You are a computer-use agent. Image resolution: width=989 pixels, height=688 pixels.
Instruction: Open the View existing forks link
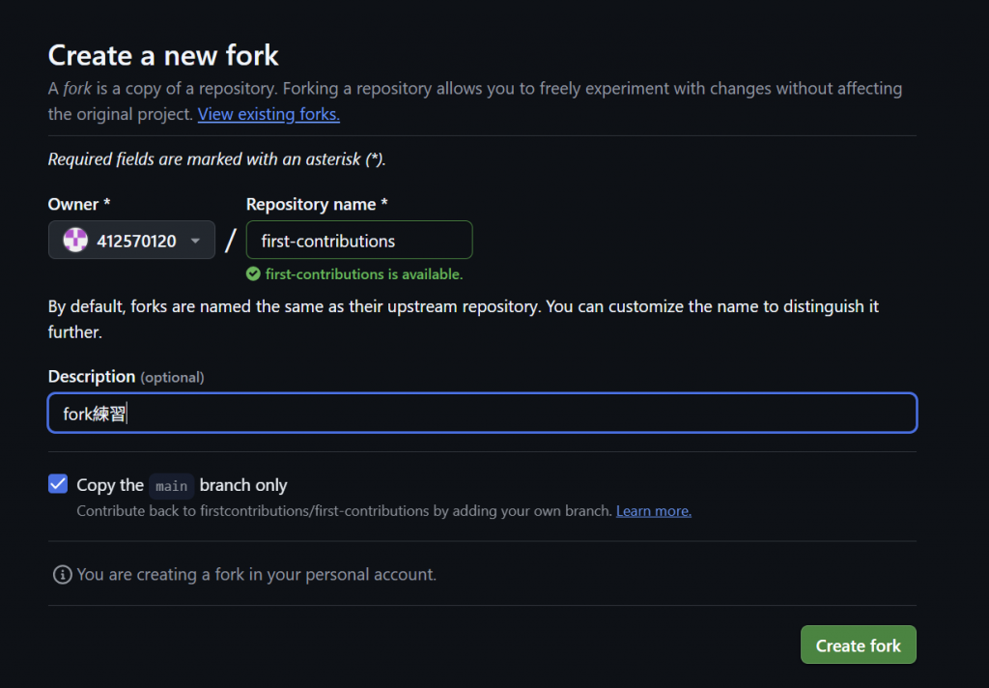tap(268, 114)
